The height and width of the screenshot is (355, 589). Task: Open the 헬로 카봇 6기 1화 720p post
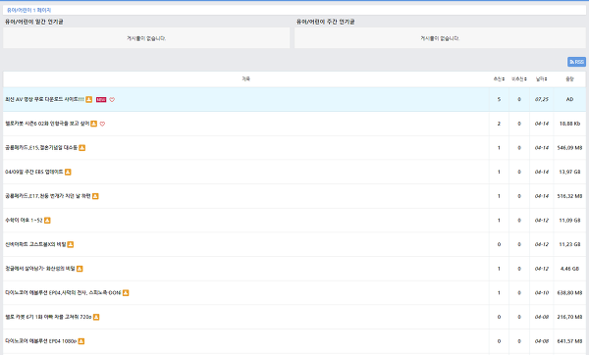48,317
